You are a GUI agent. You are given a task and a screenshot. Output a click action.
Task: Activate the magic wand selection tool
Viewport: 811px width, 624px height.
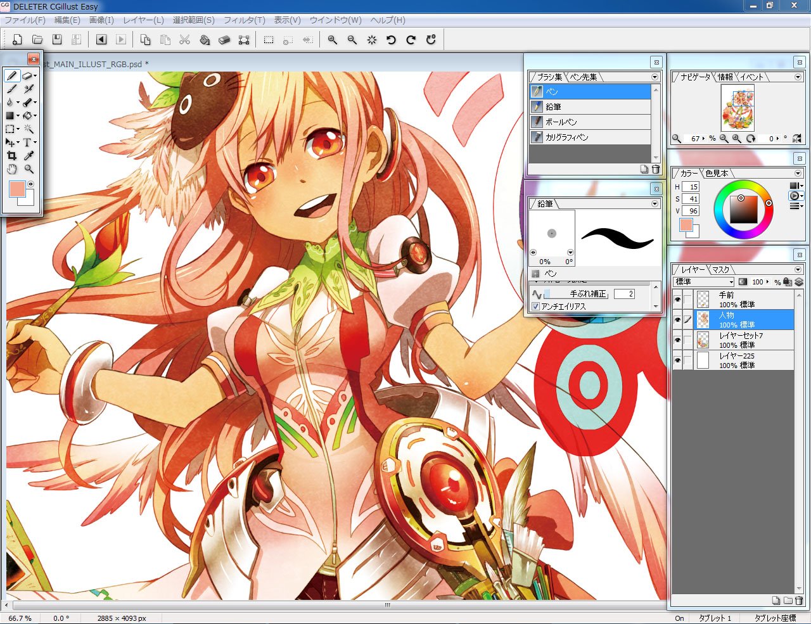click(x=29, y=129)
